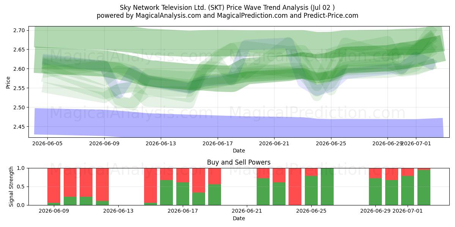Click 2026-06-21 tick in Buy and Sell Powers chart
455x227 pixels.
247,211
